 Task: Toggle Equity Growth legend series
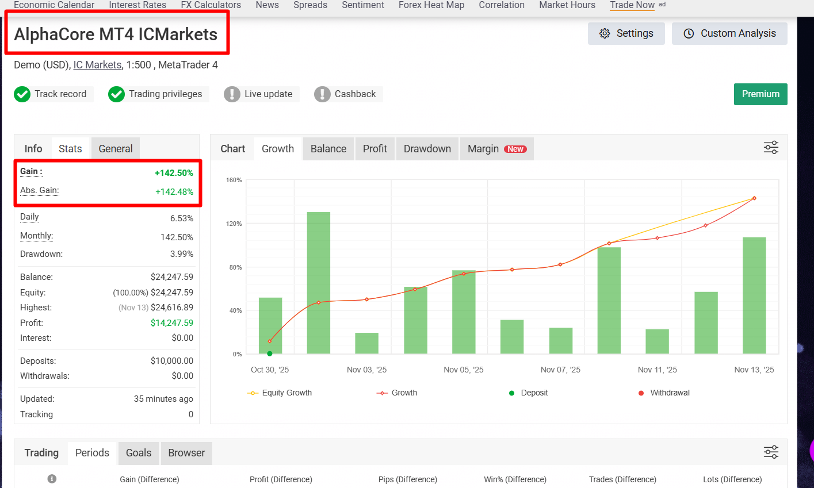pyautogui.click(x=280, y=393)
